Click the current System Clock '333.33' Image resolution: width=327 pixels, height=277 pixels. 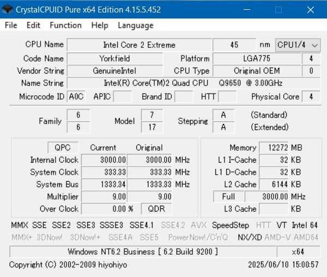[x=104, y=172]
